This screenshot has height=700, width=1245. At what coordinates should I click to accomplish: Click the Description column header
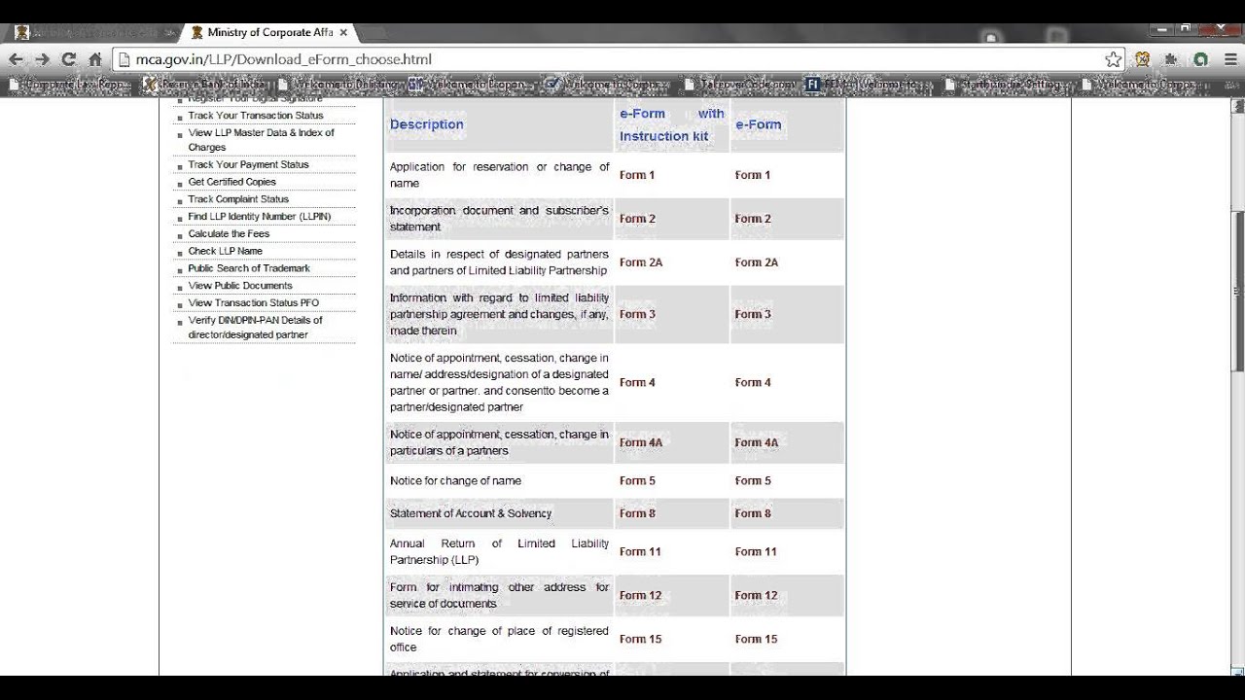point(427,124)
